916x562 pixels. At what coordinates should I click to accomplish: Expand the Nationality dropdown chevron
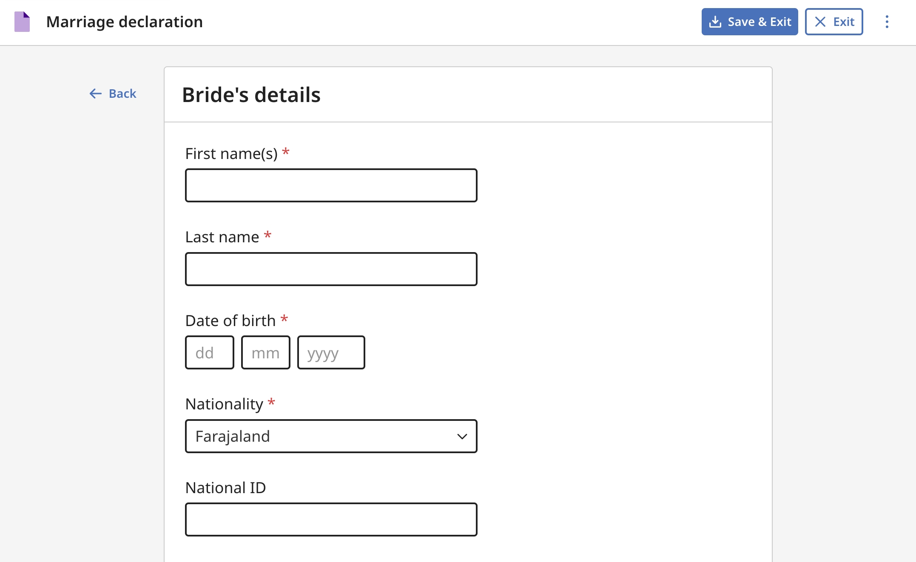pyautogui.click(x=462, y=437)
